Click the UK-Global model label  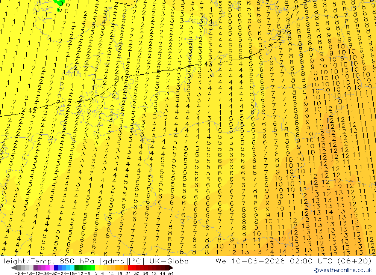point(170,261)
